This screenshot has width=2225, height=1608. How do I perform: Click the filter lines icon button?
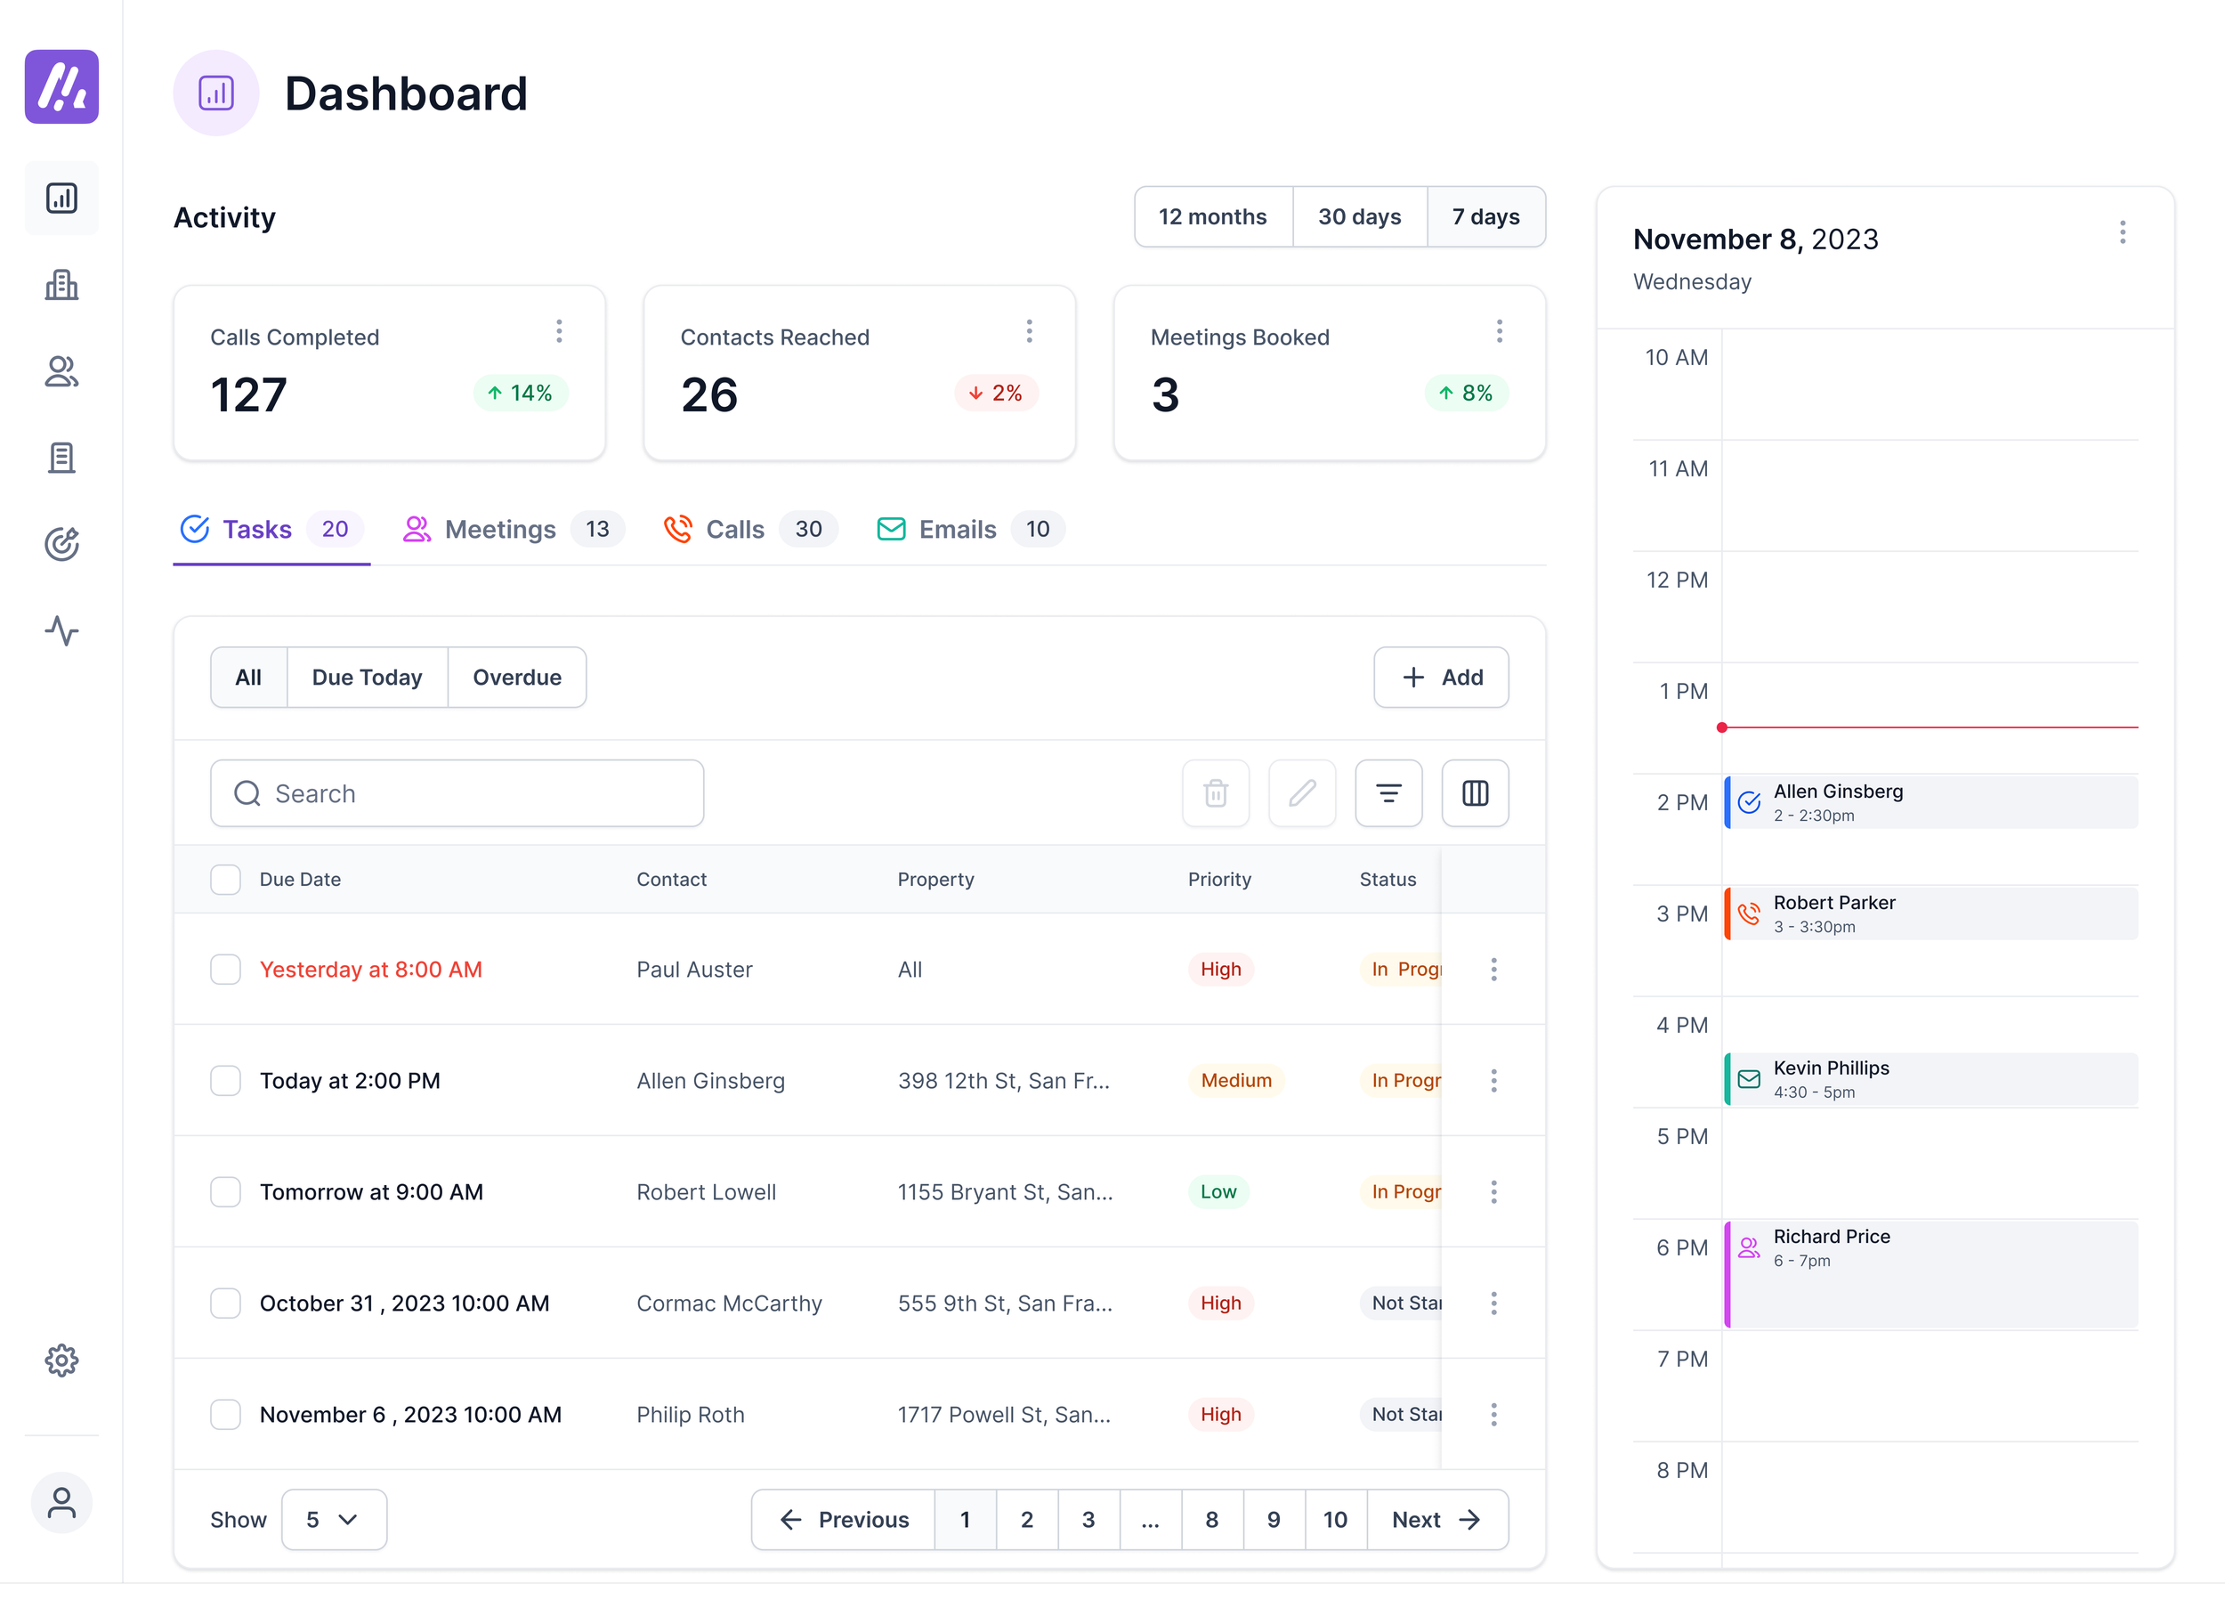(1388, 793)
